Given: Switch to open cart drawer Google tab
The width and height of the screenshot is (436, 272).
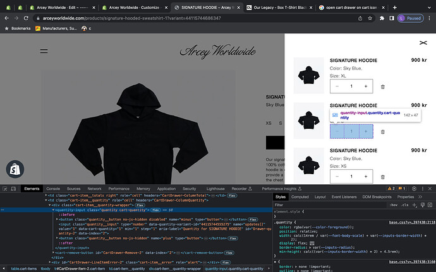Looking at the screenshot, I should 352,8.
